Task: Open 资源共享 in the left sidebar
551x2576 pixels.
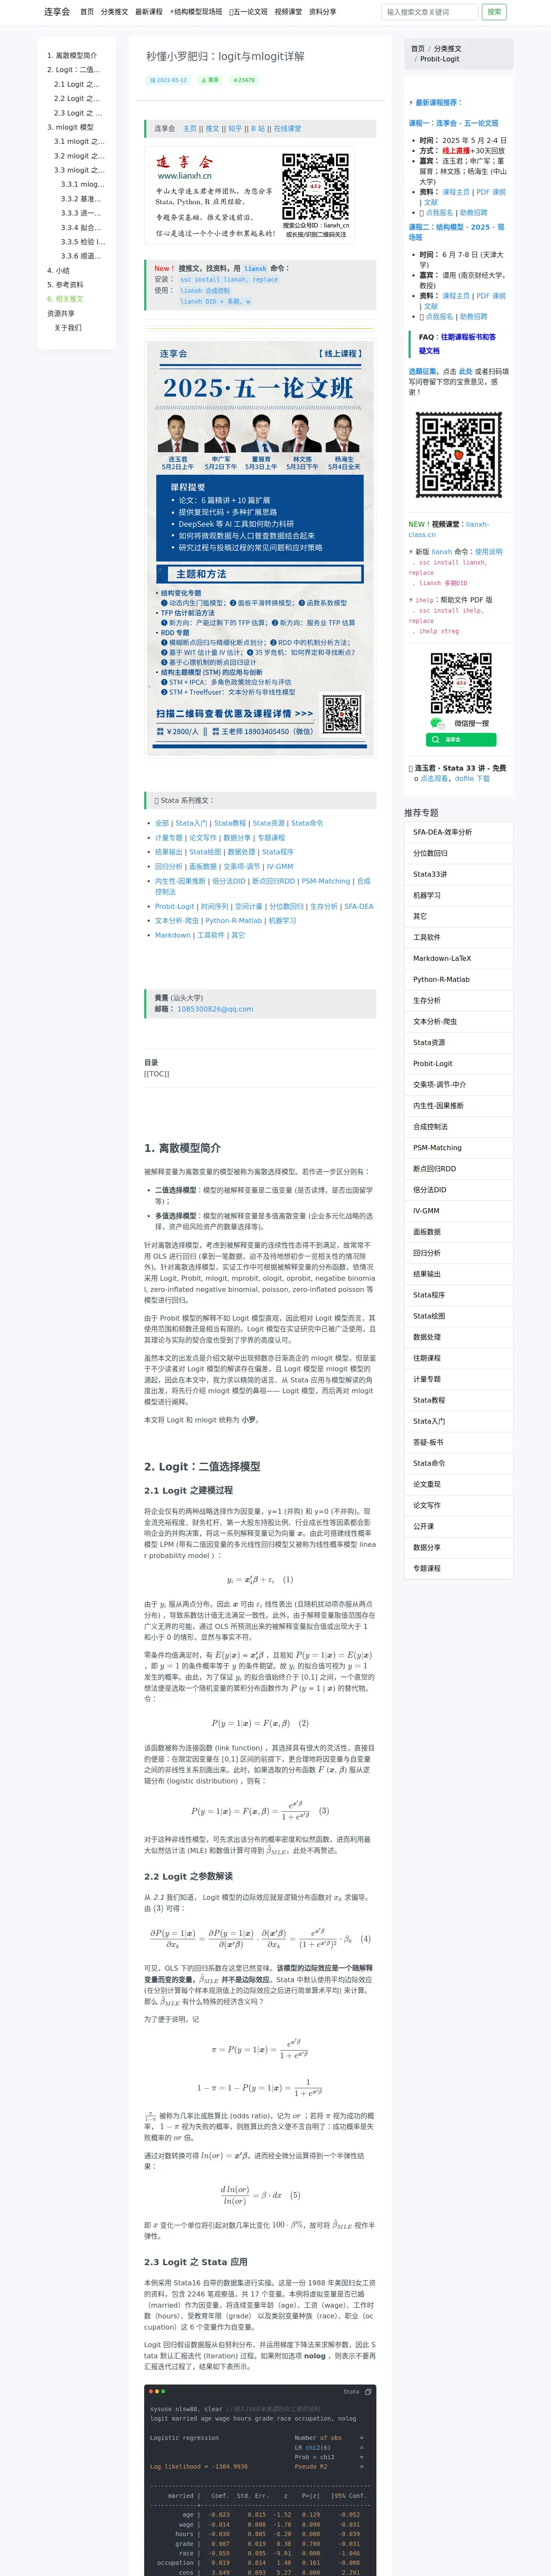Action: pos(60,313)
